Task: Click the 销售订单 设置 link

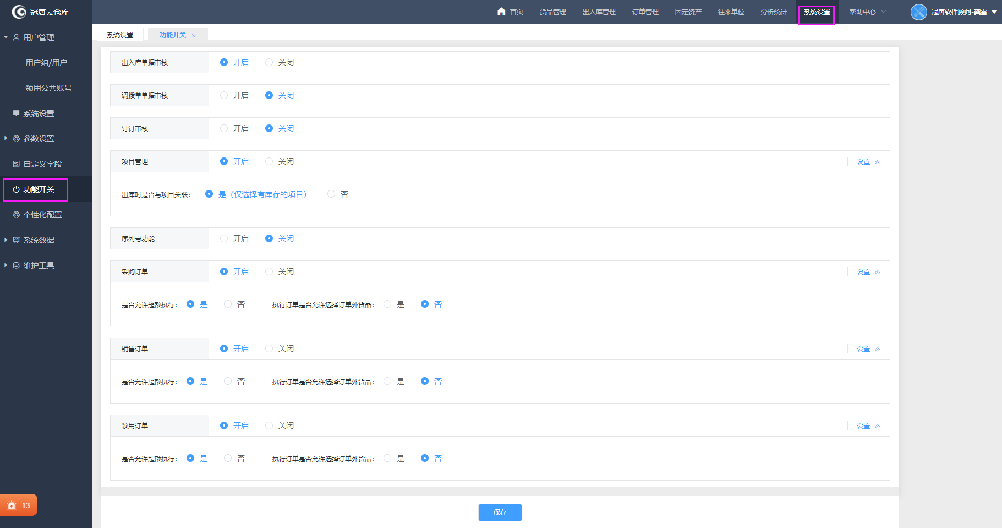Action: (x=863, y=349)
